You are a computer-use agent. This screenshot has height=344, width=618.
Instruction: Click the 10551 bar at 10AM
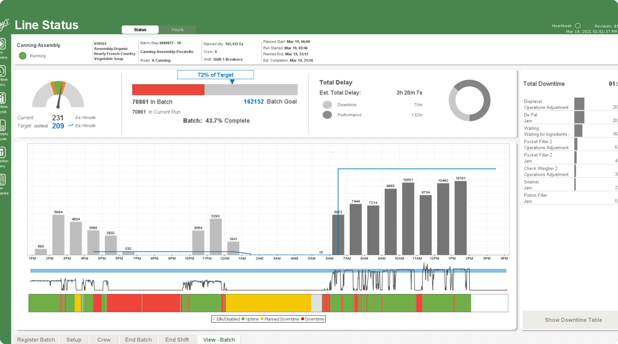tap(408, 219)
